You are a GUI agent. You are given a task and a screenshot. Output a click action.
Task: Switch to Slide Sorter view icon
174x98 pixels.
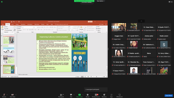[85, 77]
